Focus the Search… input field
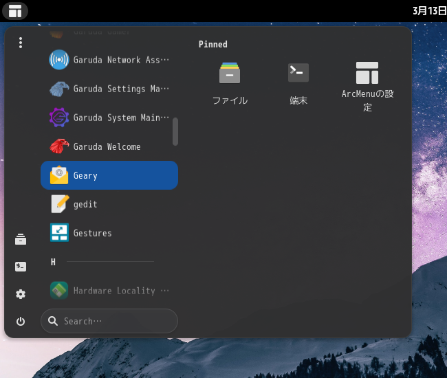447x378 pixels. tap(109, 321)
